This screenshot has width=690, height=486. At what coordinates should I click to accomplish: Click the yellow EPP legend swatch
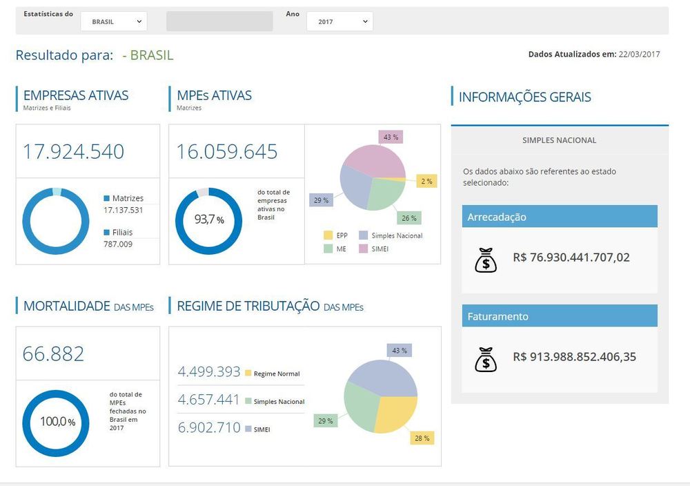328,235
